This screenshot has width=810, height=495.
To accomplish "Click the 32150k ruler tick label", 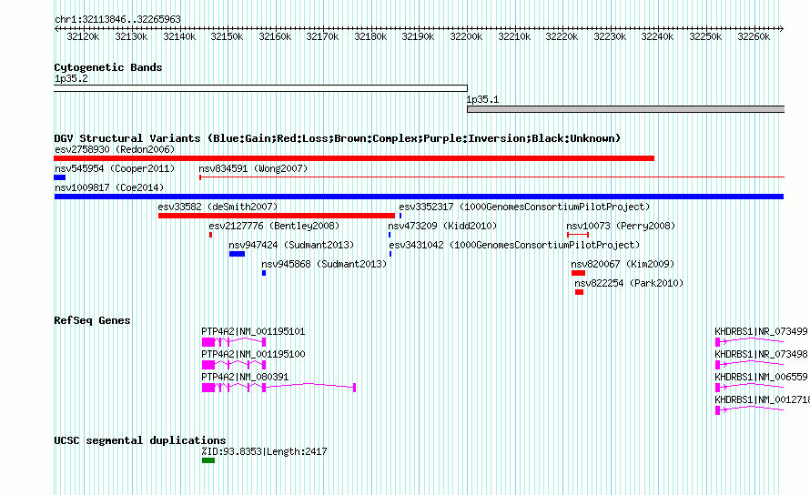I will coord(227,36).
